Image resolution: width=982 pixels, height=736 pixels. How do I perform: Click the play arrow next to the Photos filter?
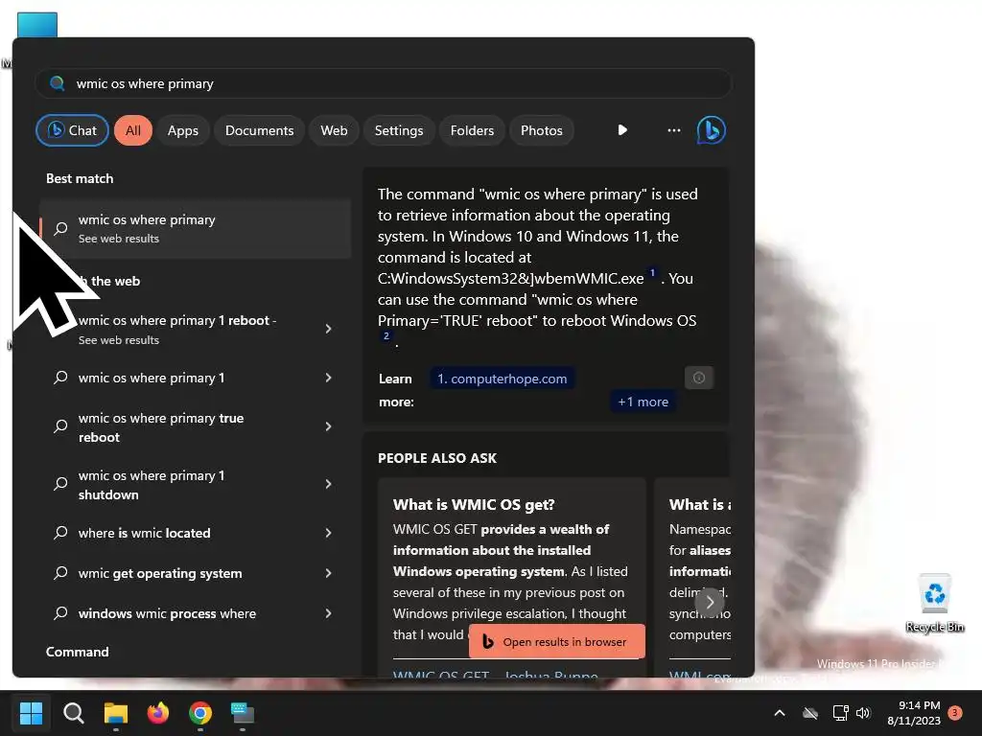click(x=621, y=130)
